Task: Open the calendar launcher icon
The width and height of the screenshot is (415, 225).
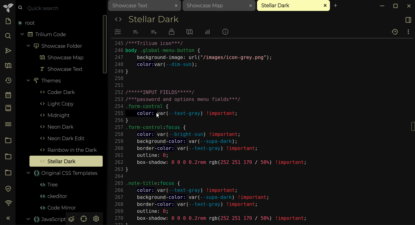Action: 8,95
